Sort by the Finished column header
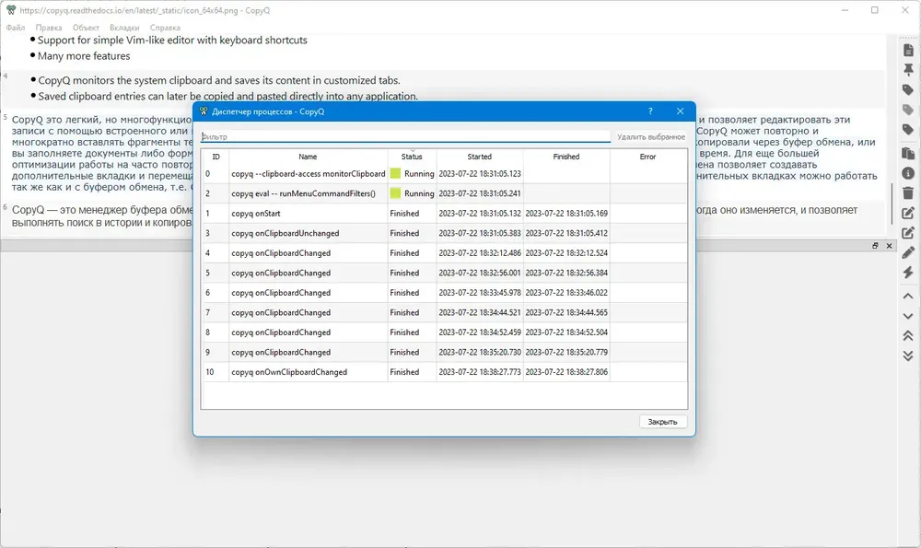 click(x=566, y=157)
